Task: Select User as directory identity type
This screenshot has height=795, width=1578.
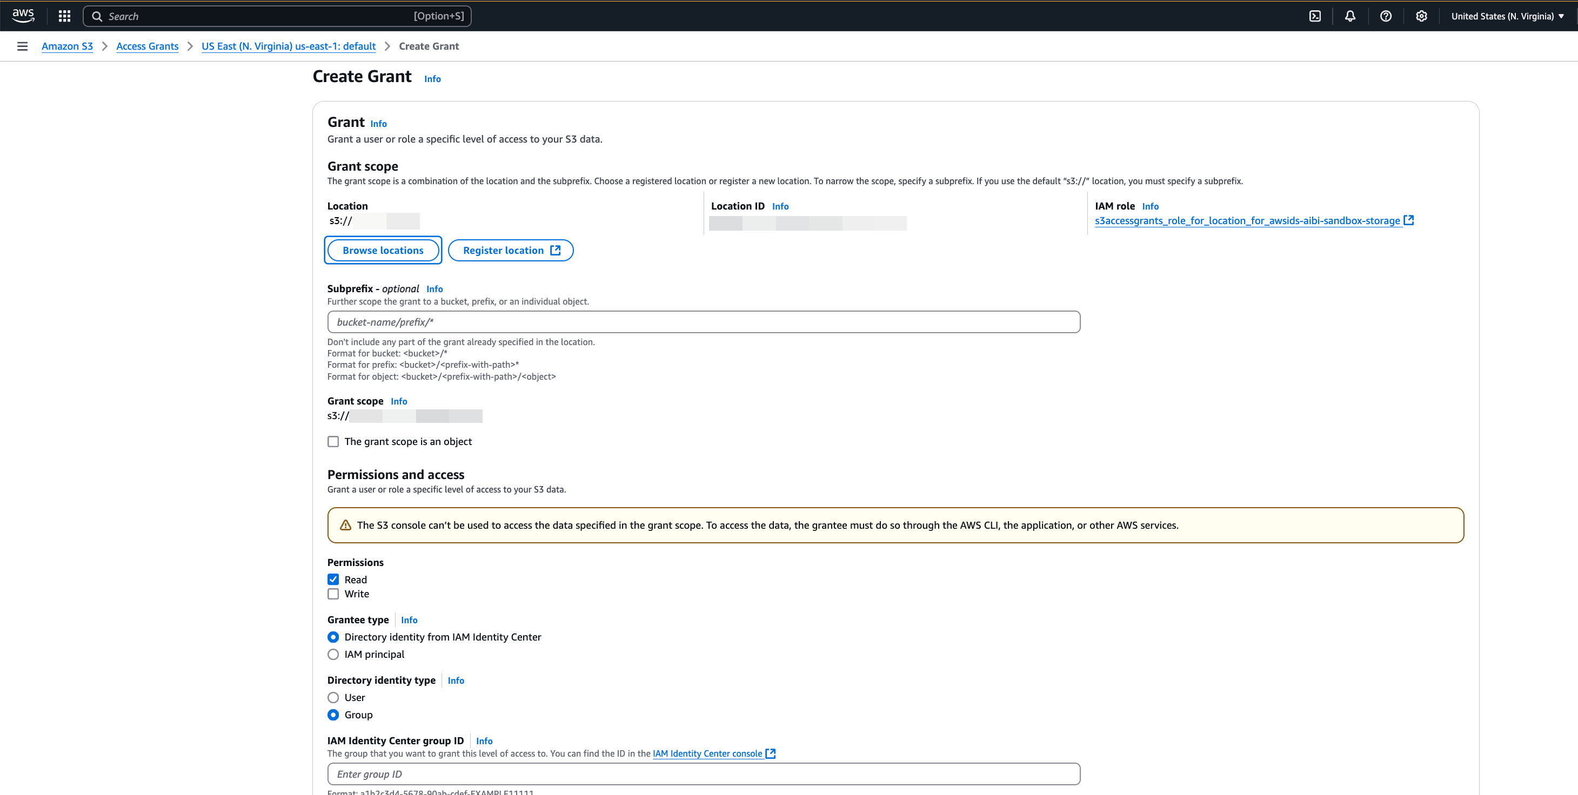Action: [x=333, y=697]
